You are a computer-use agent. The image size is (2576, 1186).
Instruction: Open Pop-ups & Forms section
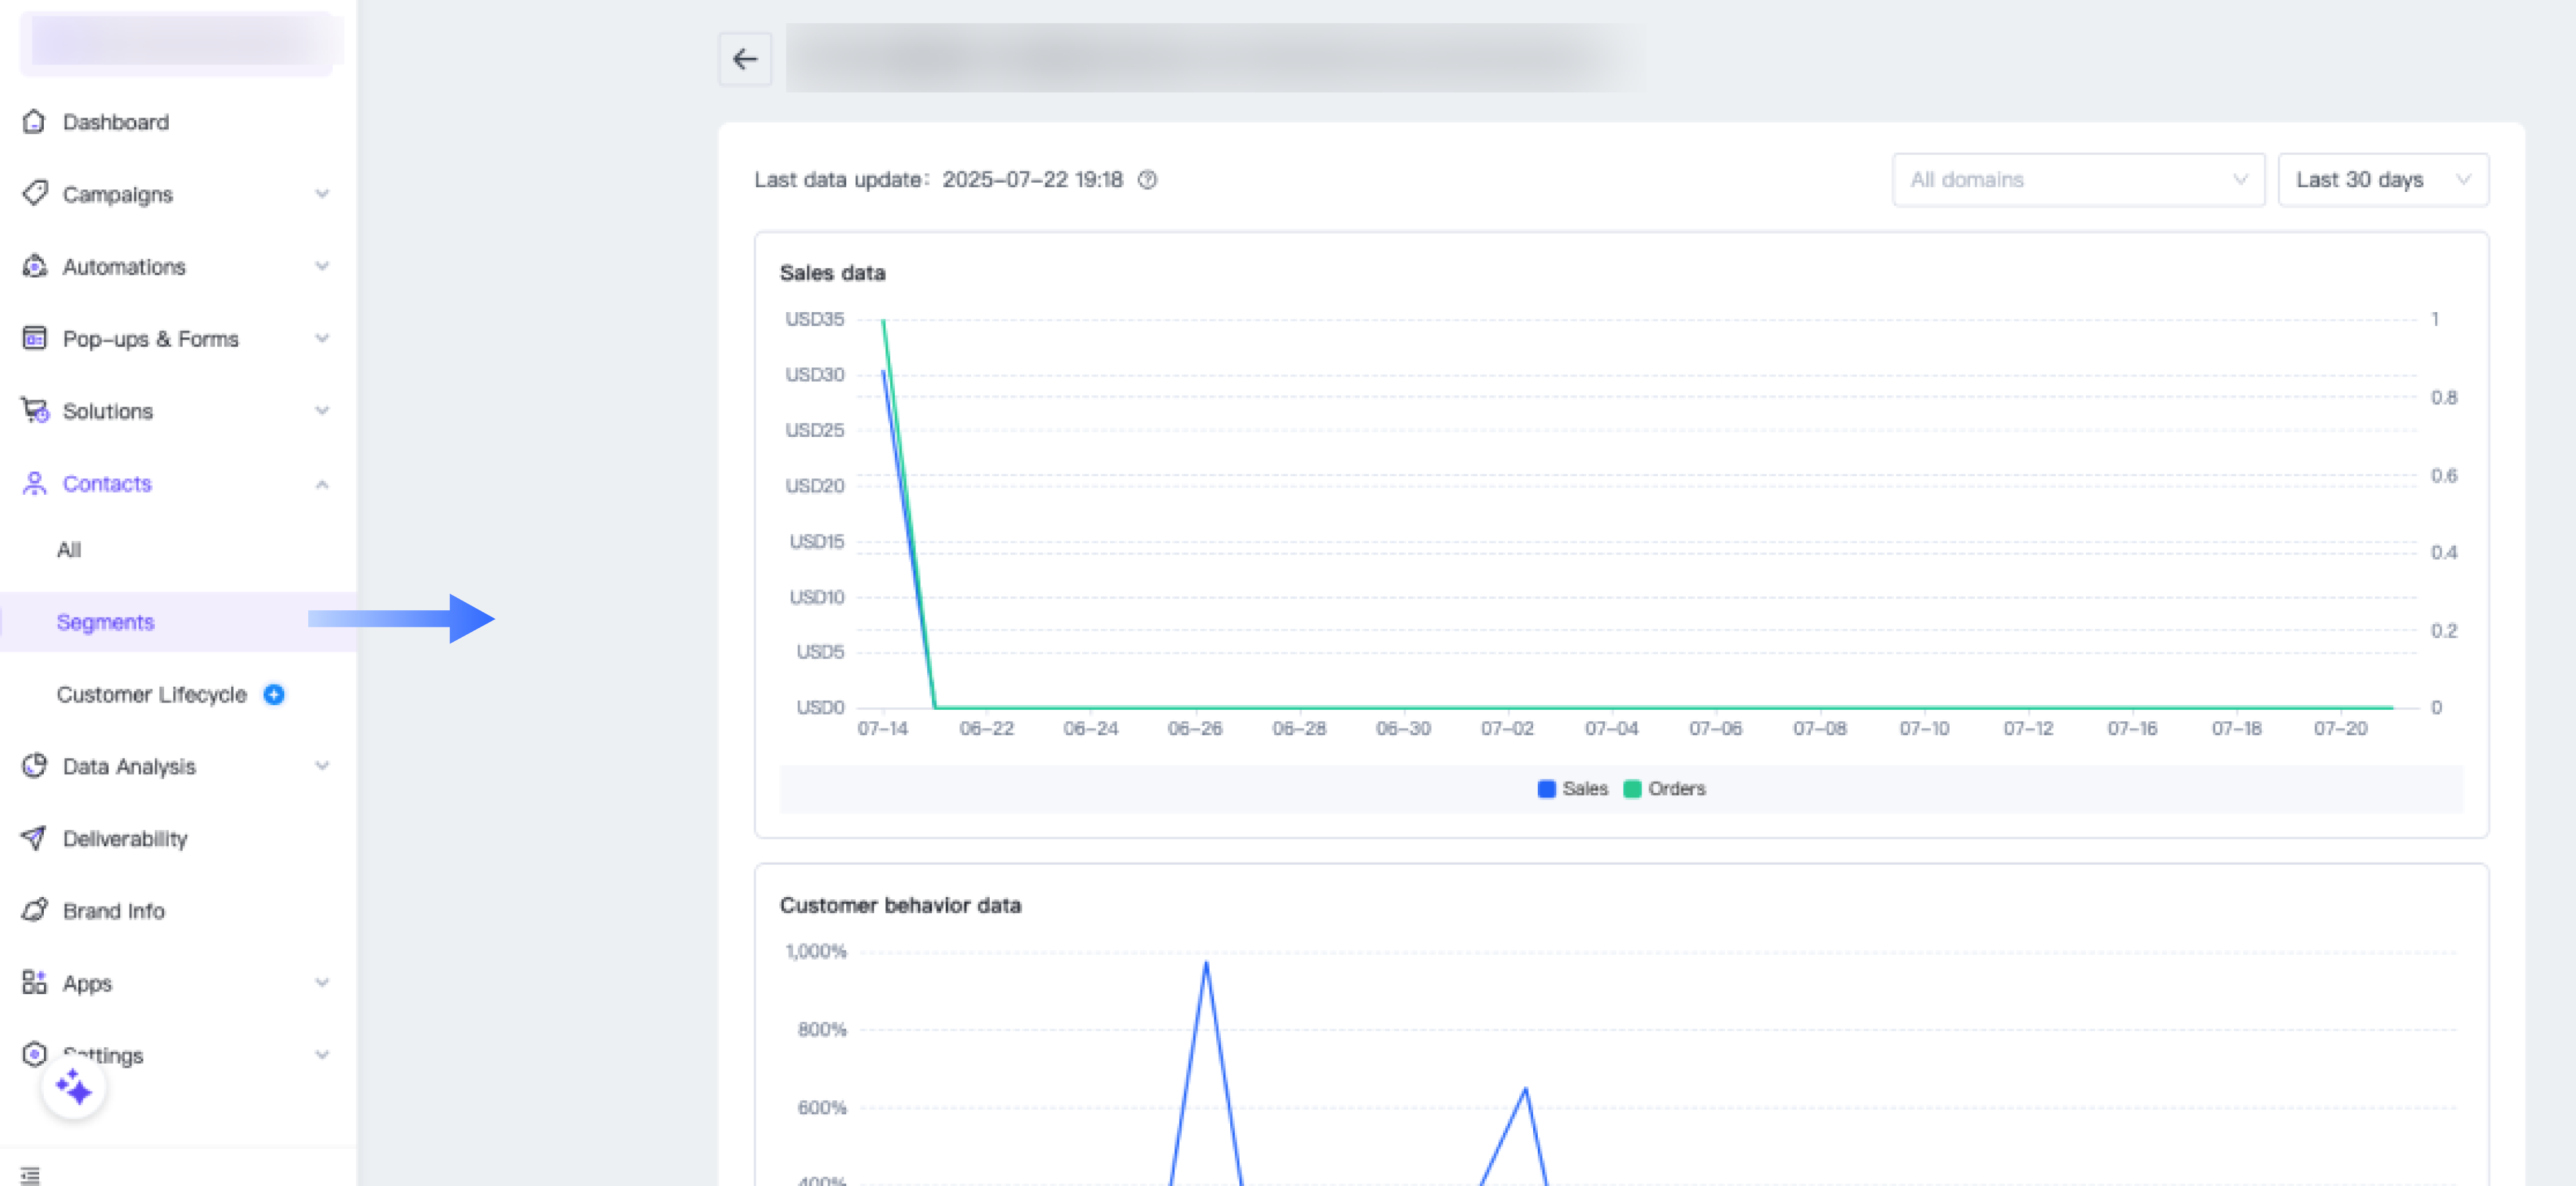pos(150,339)
